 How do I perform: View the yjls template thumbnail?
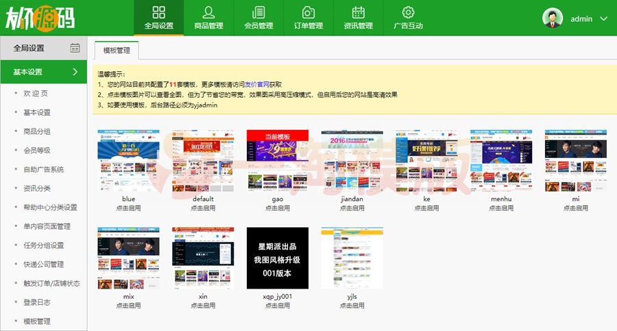tap(352, 258)
